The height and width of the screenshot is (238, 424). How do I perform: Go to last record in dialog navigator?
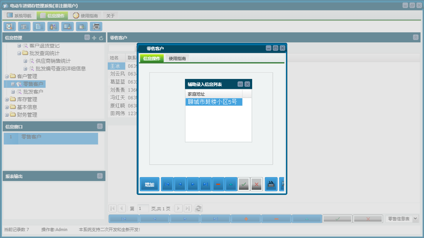click(205, 184)
